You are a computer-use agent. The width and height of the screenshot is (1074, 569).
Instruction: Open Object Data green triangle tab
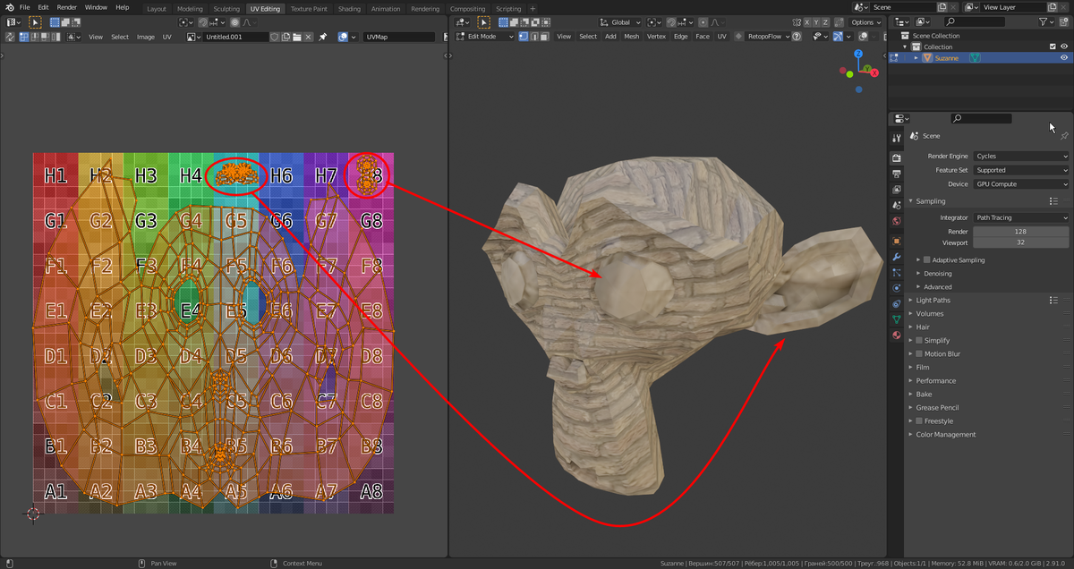coord(897,319)
